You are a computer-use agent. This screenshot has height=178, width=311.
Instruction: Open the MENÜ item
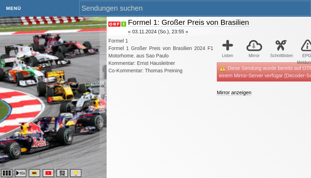tap(14, 8)
